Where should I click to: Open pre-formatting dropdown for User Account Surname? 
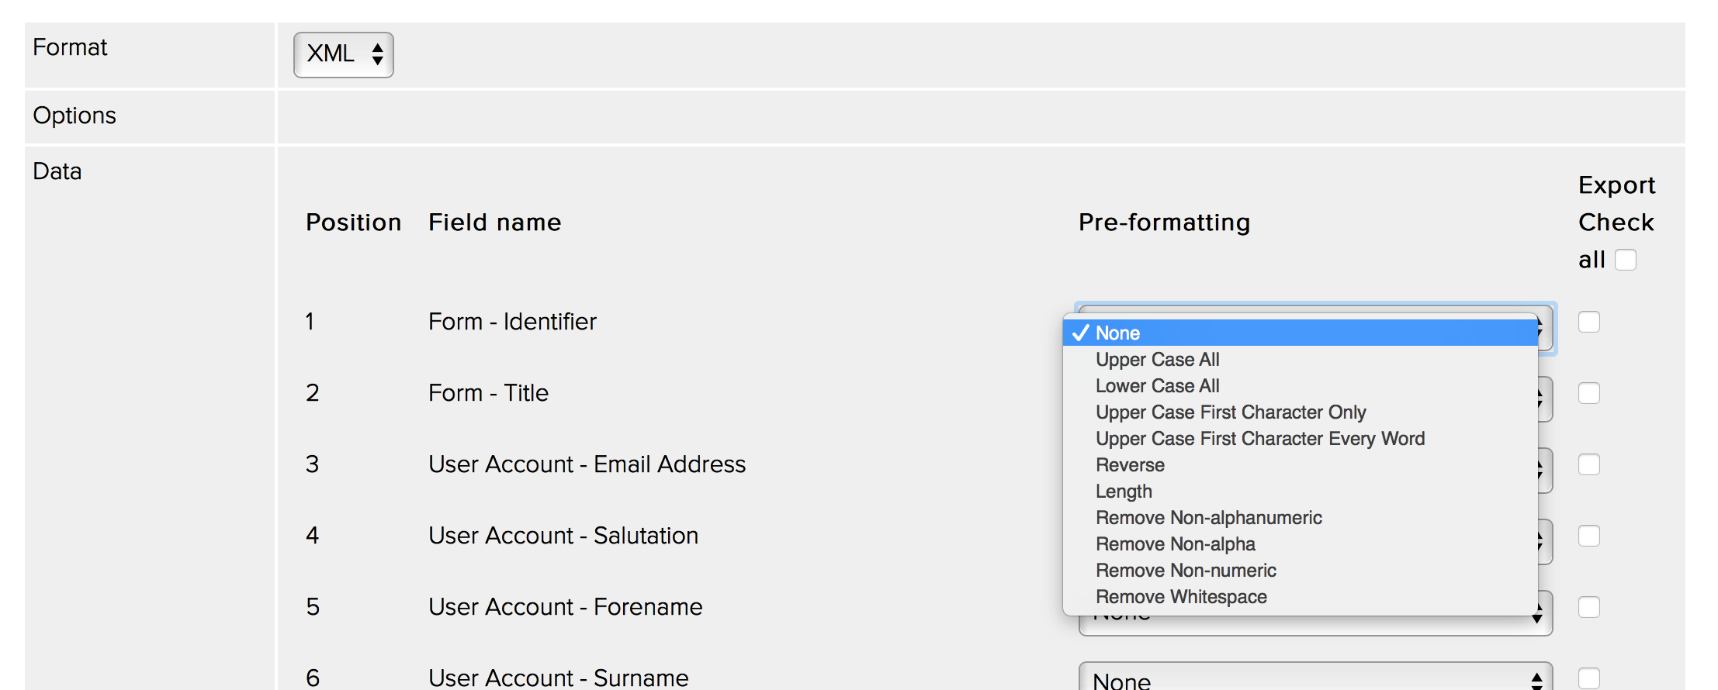click(1314, 679)
